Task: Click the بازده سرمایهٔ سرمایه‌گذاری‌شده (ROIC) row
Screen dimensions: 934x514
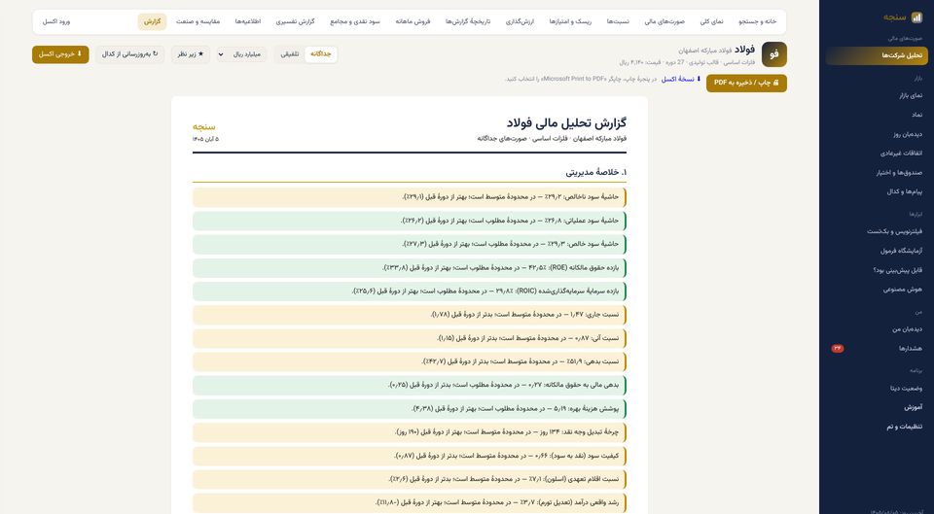Action: click(x=410, y=291)
